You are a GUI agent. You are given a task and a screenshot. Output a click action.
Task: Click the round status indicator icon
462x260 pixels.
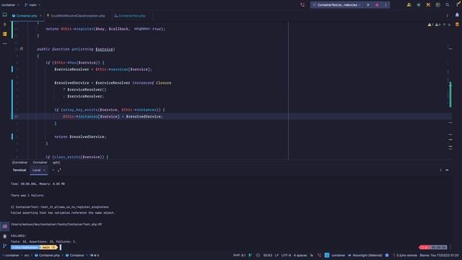(x=419, y=5)
